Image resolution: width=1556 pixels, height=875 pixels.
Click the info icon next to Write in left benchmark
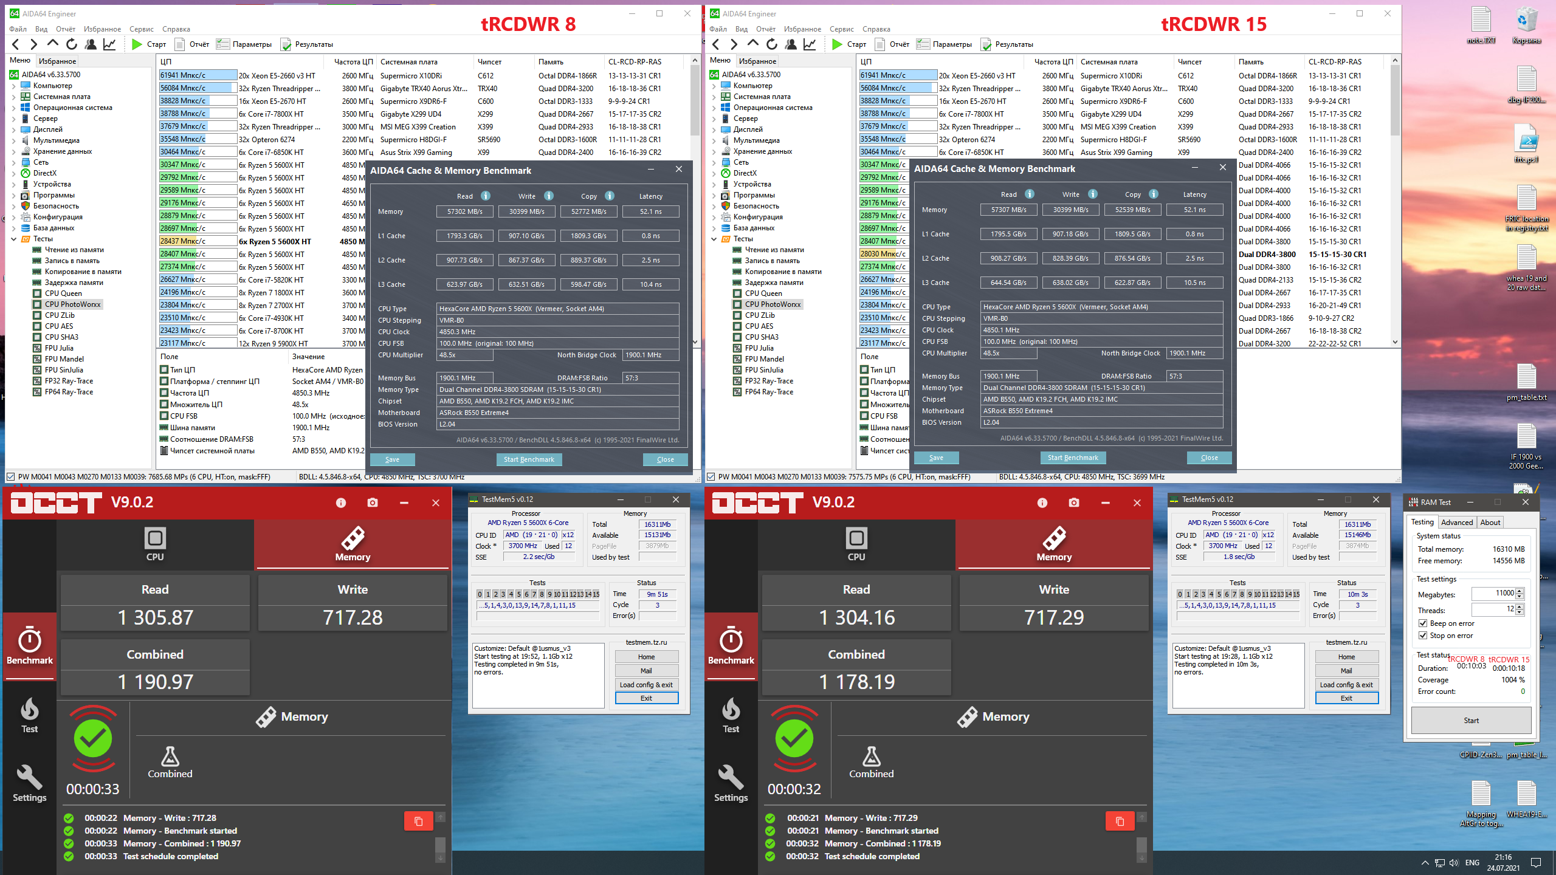pos(548,196)
